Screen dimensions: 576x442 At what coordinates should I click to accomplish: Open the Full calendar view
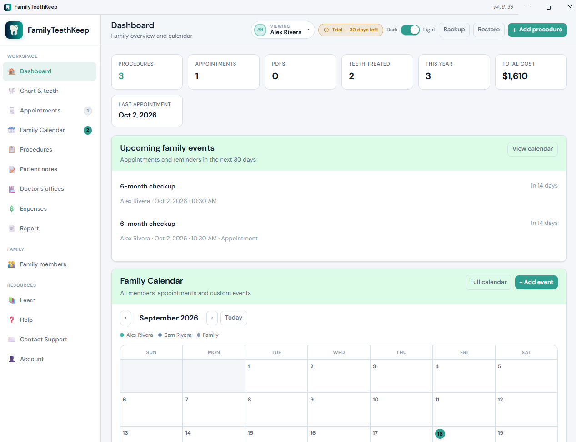click(488, 282)
